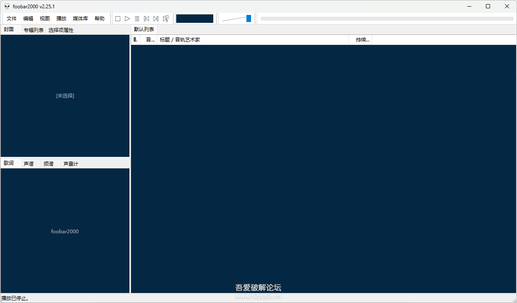This screenshot has width=517, height=303.
Task: Open the 帮助 menu
Action: (x=100, y=19)
